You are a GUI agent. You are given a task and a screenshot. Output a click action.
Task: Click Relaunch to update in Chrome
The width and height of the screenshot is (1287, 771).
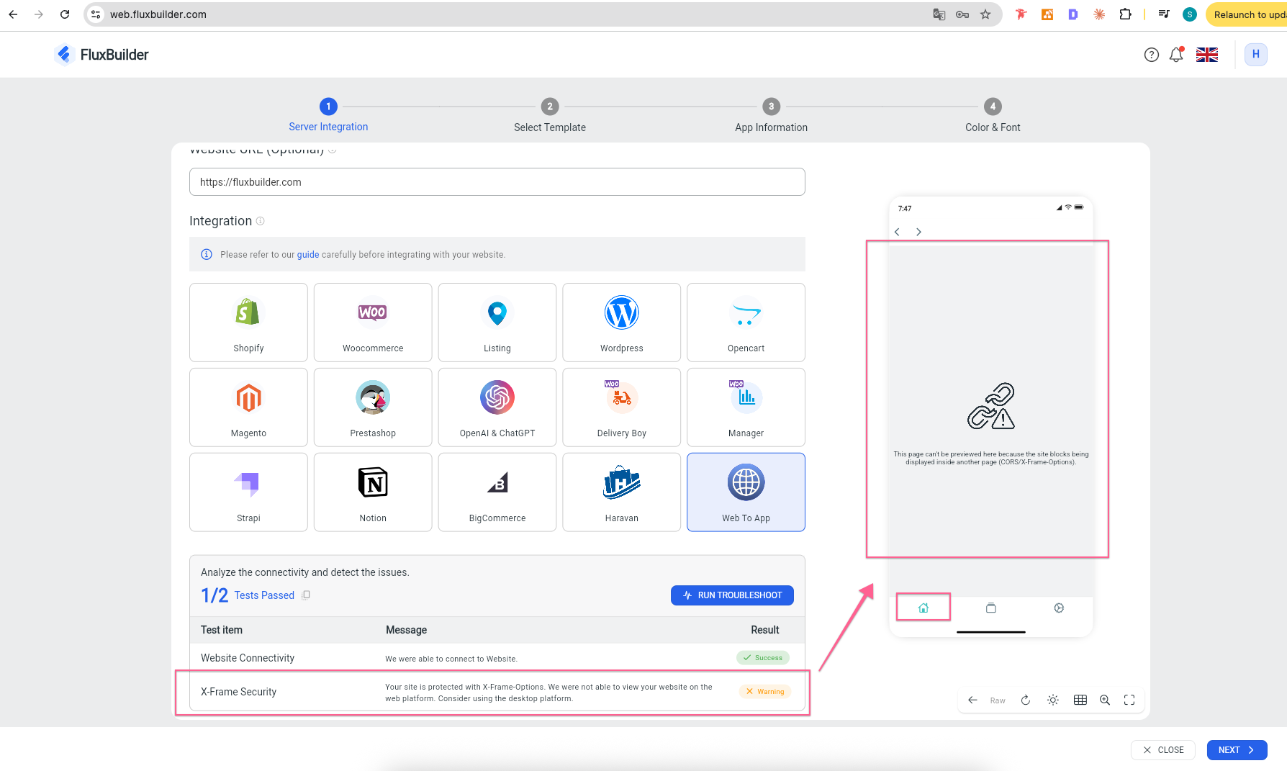(1247, 14)
